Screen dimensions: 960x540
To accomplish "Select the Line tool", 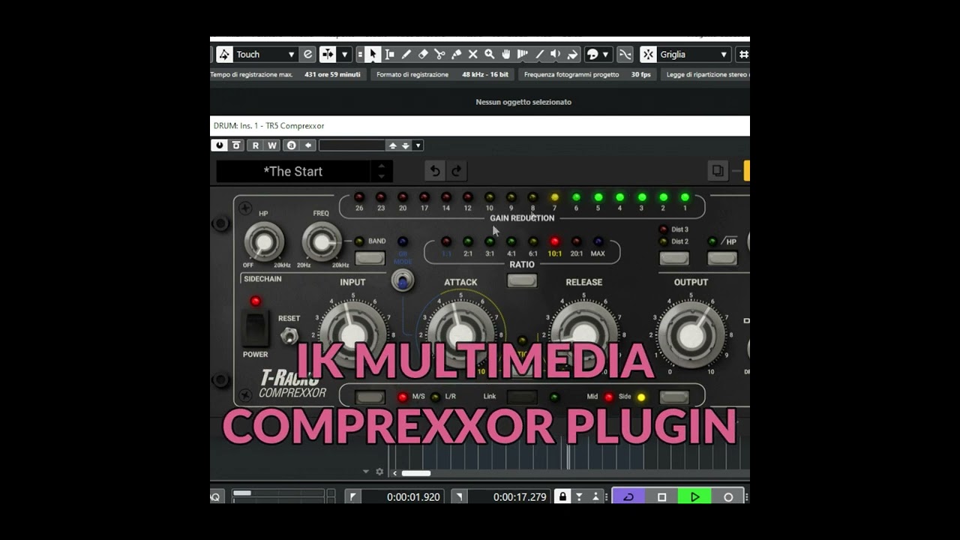I will (x=538, y=54).
